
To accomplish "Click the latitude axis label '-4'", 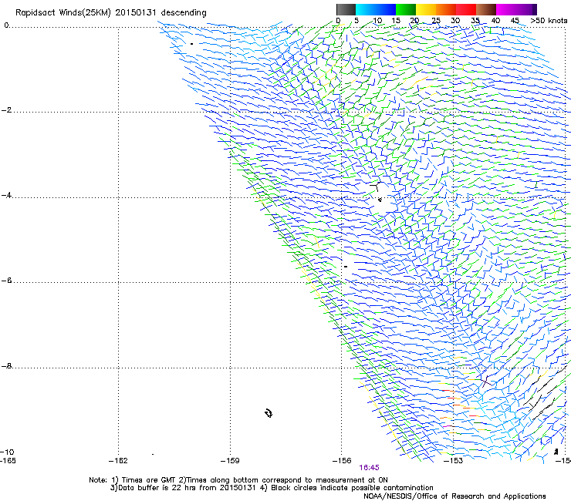I will click(7, 195).
